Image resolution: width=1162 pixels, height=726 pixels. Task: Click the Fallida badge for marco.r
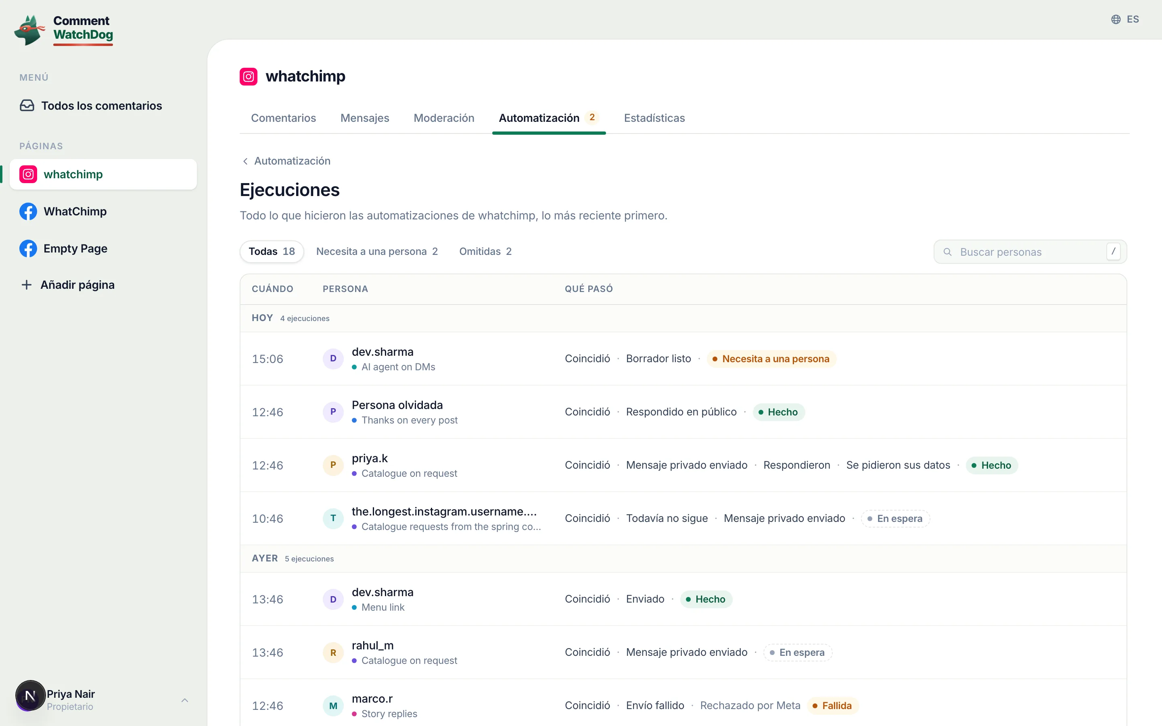pyautogui.click(x=833, y=706)
